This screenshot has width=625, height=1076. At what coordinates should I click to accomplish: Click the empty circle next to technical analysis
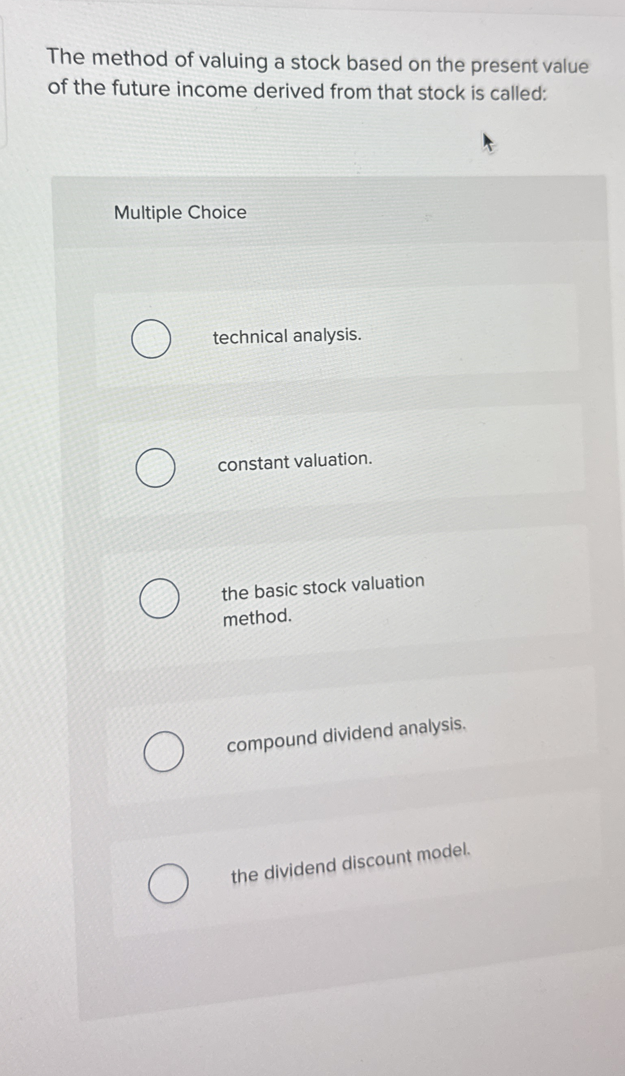click(152, 339)
